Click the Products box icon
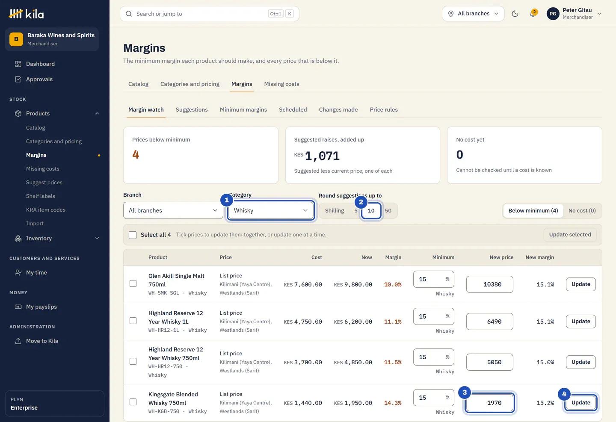This screenshot has height=422, width=616. click(18, 113)
